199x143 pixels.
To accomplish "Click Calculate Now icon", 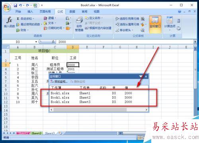I will (179, 21).
